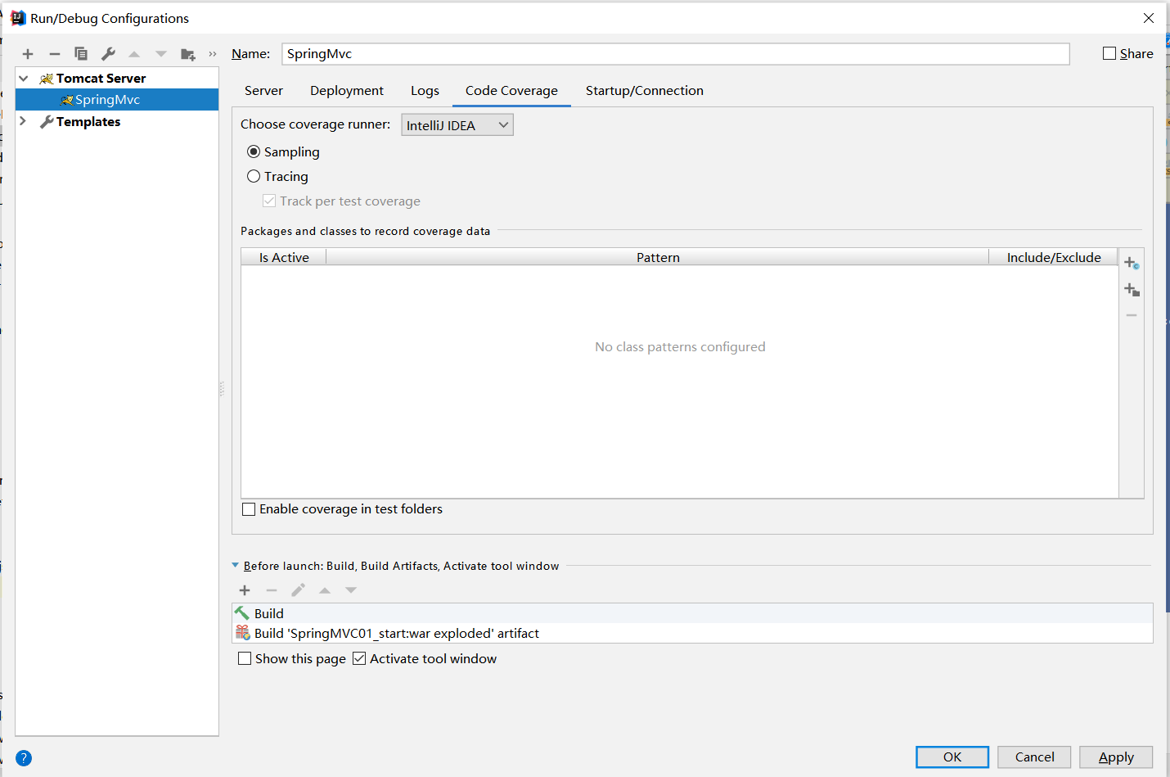Click Tomcat Server cat icon
This screenshot has height=777, width=1170.
(47, 79)
